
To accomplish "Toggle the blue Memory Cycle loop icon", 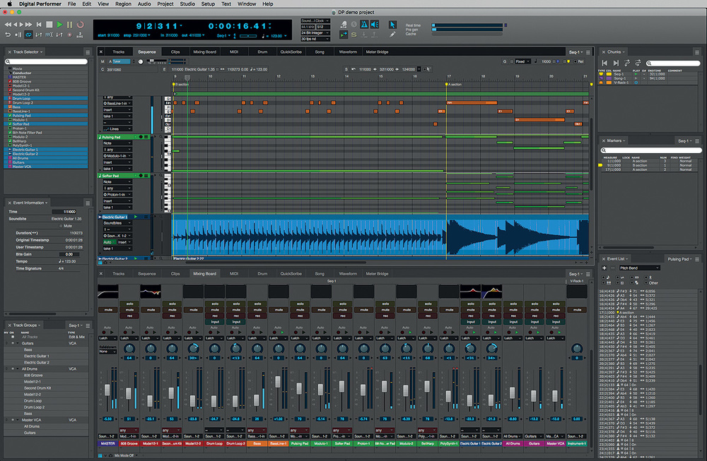I will (x=28, y=35).
